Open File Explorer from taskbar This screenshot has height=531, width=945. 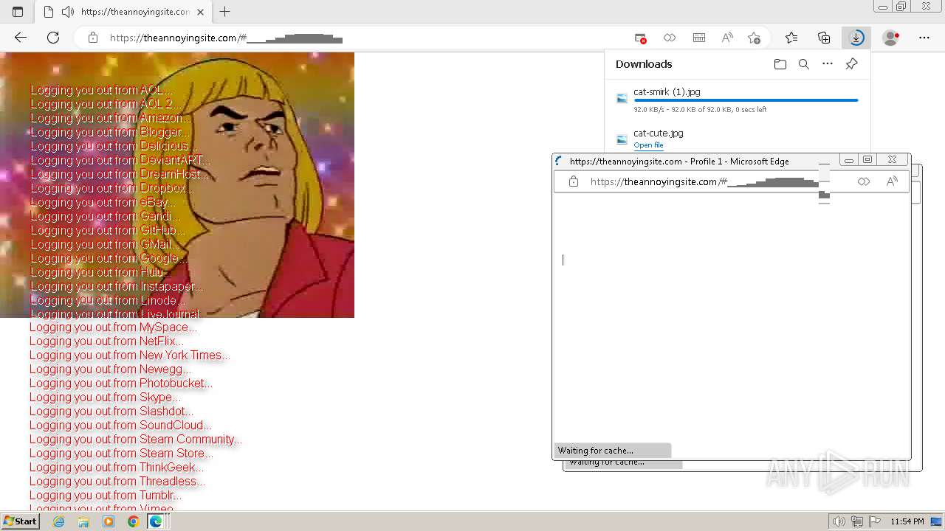coord(83,521)
